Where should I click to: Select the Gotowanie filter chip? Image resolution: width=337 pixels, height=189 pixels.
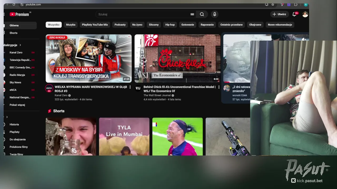point(188,25)
